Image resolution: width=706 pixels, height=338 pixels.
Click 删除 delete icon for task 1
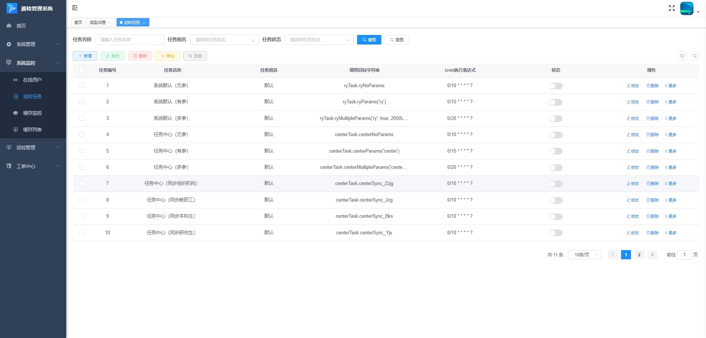pos(652,86)
